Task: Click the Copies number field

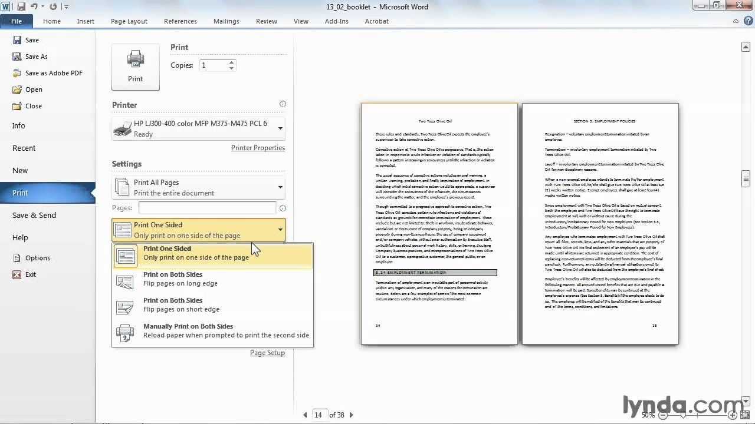Action: pyautogui.click(x=213, y=65)
